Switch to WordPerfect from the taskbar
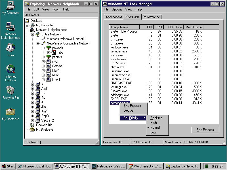This screenshot has height=170, width=227. pyautogui.click(x=146, y=166)
